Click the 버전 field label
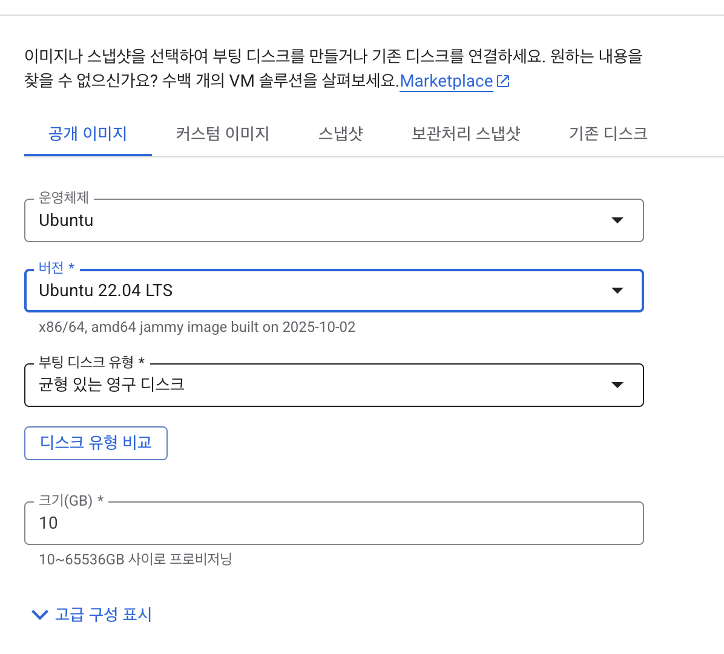 click(x=51, y=268)
